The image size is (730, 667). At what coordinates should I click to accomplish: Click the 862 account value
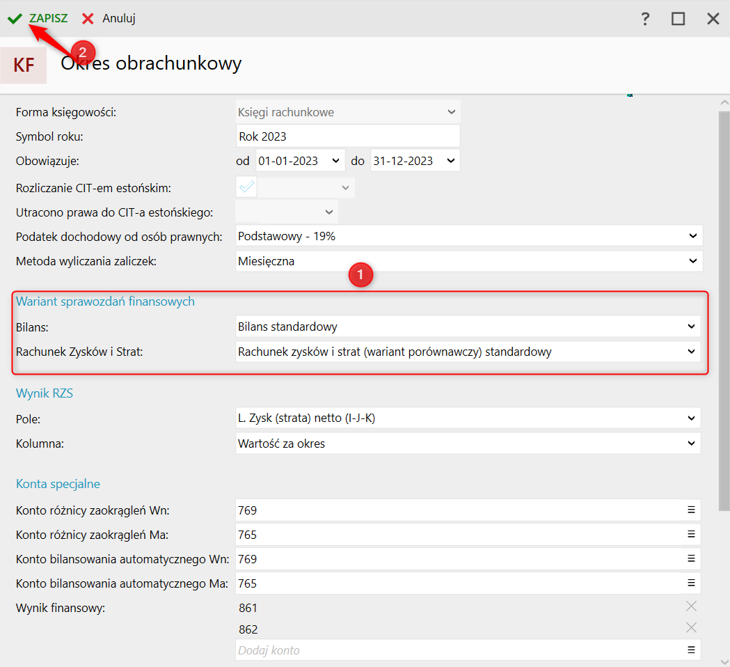coord(248,629)
